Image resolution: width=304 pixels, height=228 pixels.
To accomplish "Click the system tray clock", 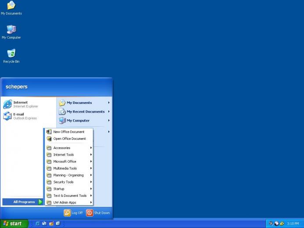I will point(293,224).
